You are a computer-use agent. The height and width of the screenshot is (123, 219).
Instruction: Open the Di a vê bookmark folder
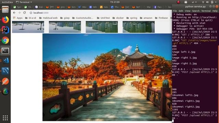pyautogui.click(x=30, y=18)
